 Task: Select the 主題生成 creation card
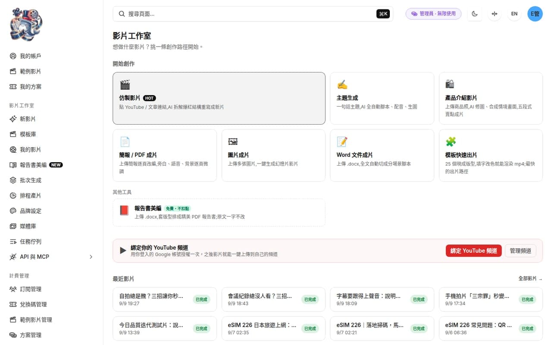[x=382, y=98]
